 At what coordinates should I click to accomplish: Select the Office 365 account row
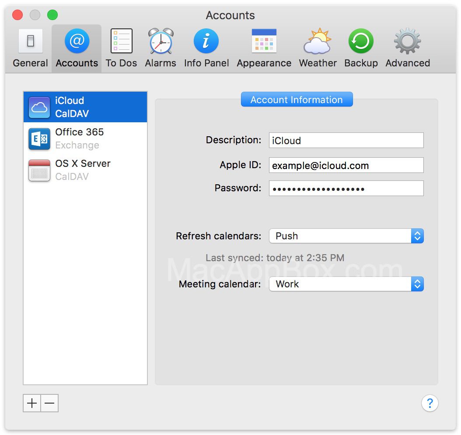(85, 138)
